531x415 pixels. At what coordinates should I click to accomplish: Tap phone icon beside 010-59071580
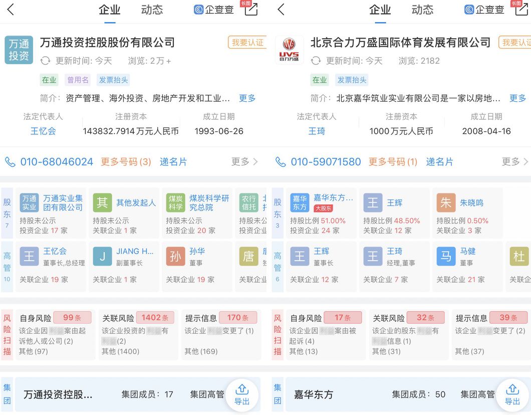coord(281,162)
